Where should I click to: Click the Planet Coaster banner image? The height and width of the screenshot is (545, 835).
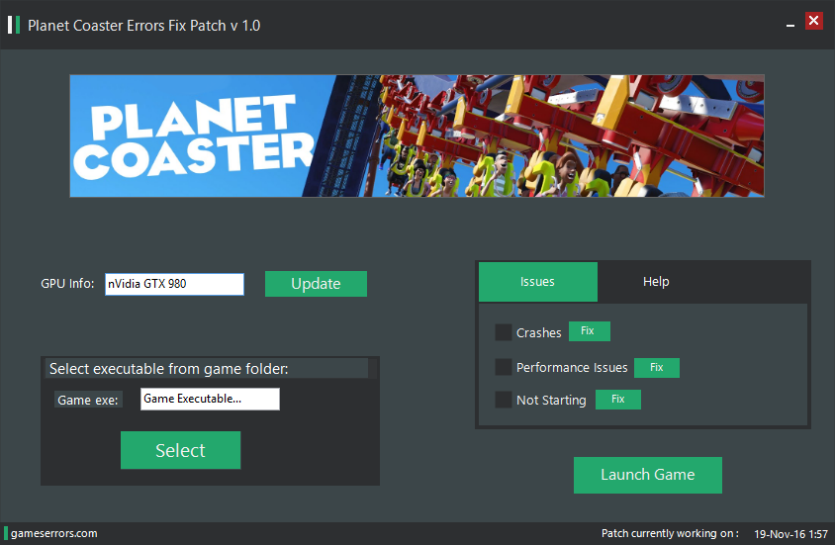coord(417,136)
